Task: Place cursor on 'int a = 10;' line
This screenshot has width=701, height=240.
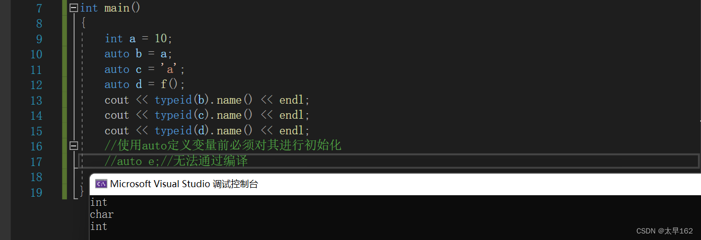Action: click(139, 39)
